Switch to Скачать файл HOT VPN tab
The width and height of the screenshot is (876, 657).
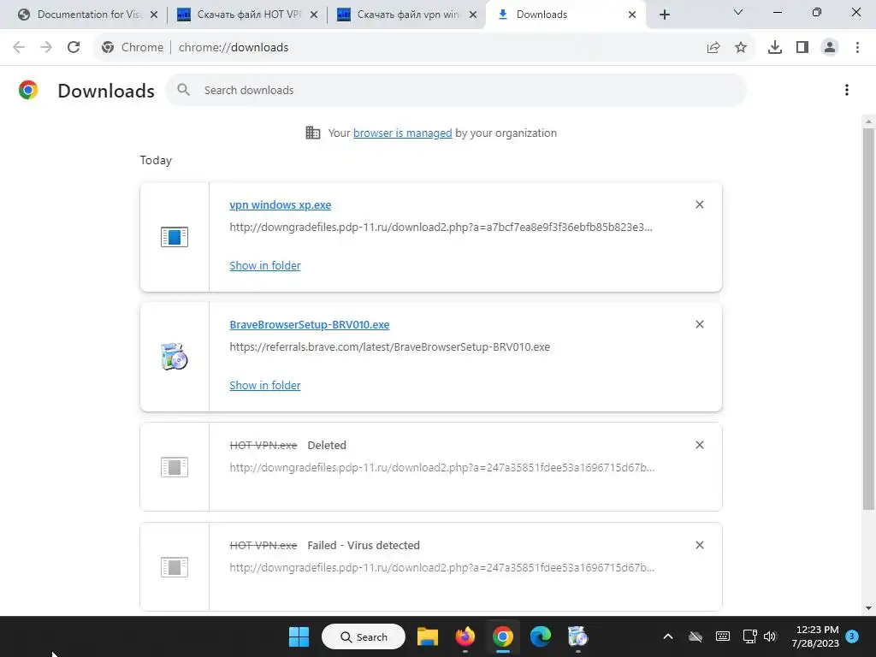click(248, 15)
